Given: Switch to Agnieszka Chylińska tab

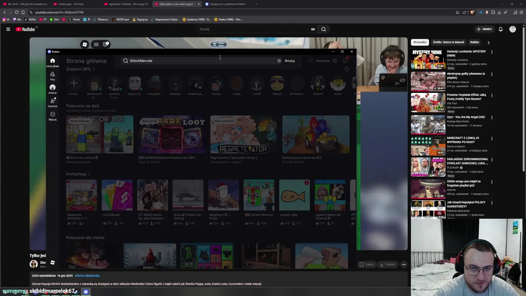Looking at the screenshot, I should (x=126, y=4).
